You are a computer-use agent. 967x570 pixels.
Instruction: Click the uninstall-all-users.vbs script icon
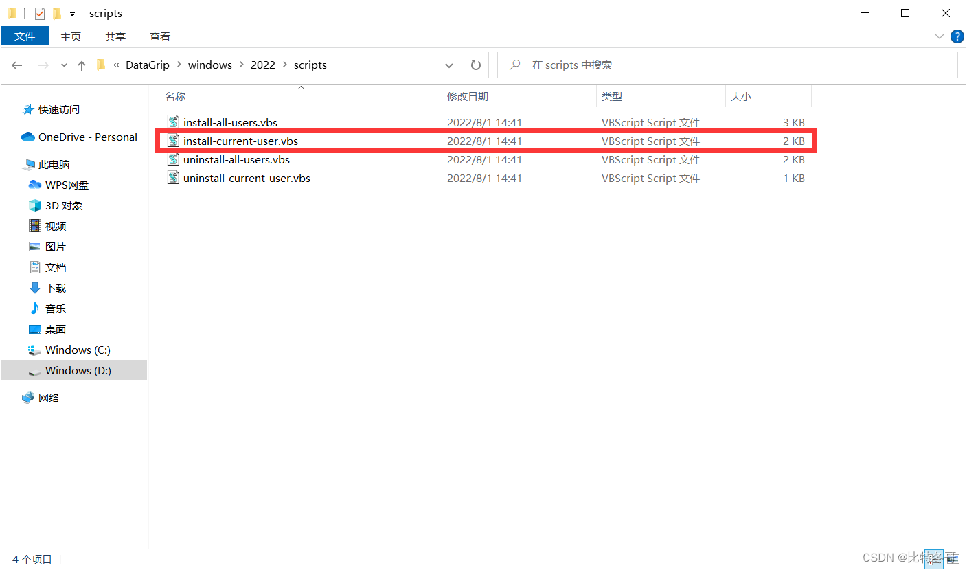pos(173,159)
